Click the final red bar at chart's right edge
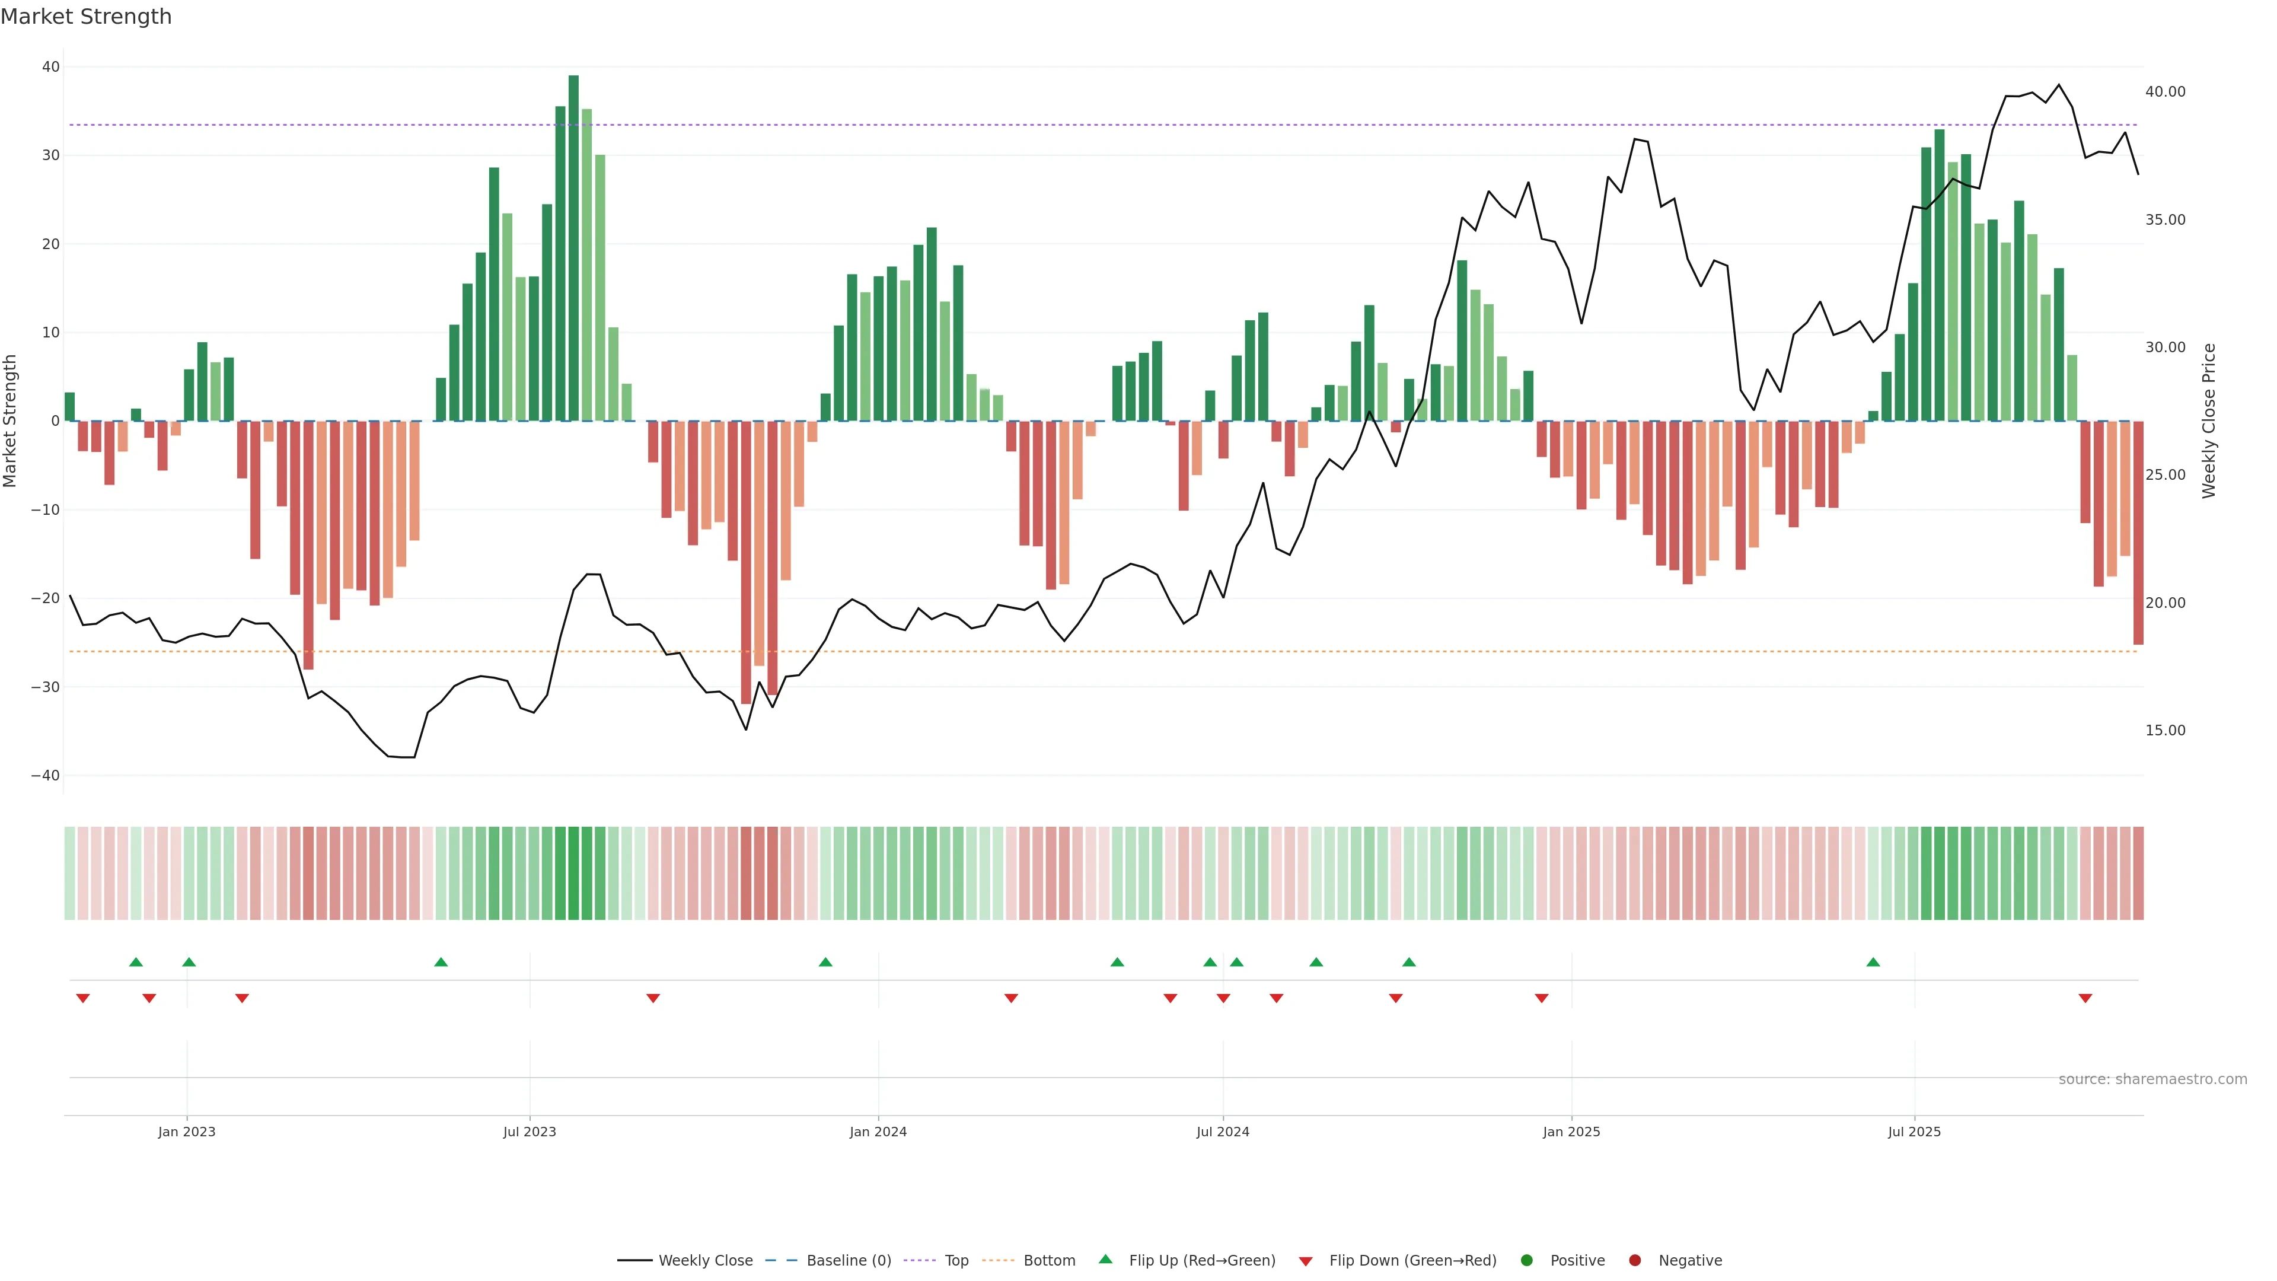 tap(2138, 532)
